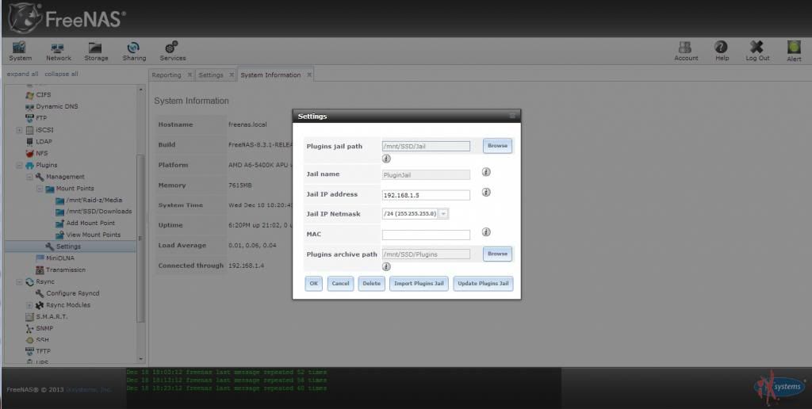Open the Sharing toolbar icon
Image resolution: width=812 pixels, height=409 pixels.
(134, 52)
